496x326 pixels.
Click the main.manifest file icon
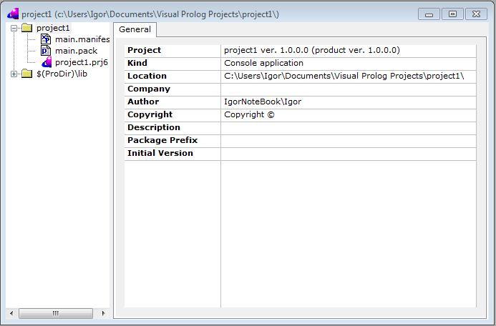[x=46, y=39]
